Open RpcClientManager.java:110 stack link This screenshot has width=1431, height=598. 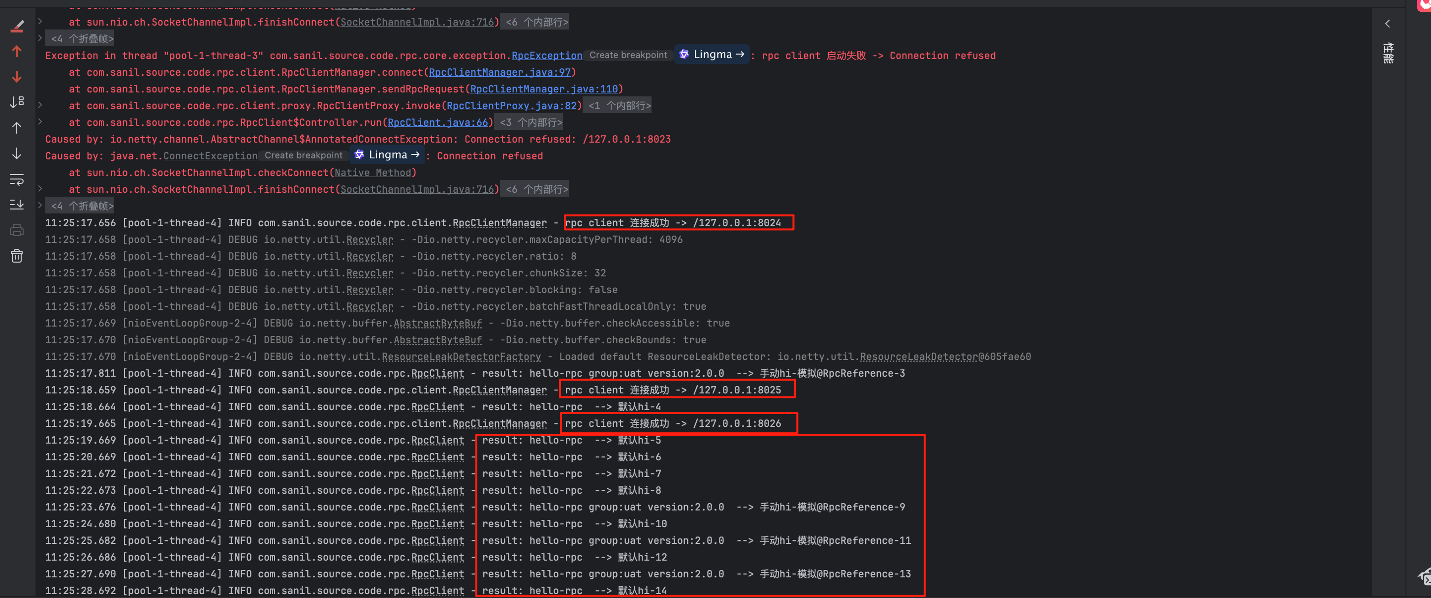(x=544, y=89)
